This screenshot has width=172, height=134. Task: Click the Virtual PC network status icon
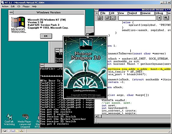click(x=21, y=131)
